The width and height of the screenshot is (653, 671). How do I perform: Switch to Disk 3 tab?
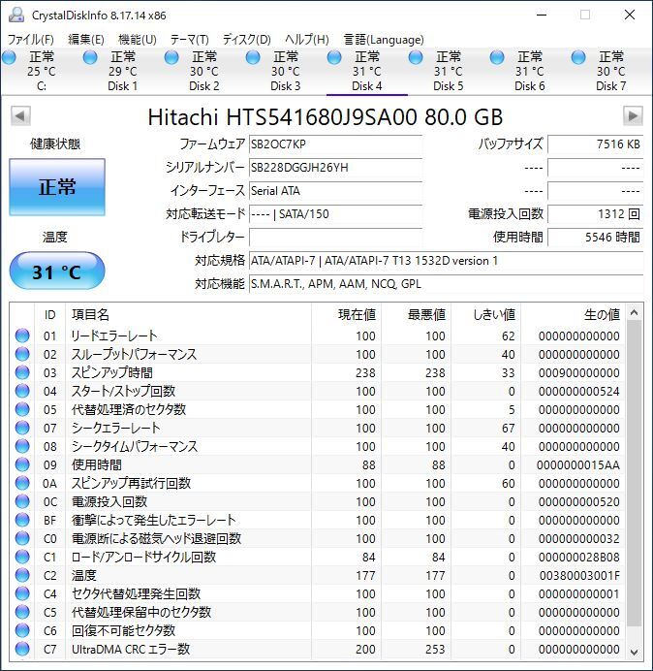click(x=285, y=71)
